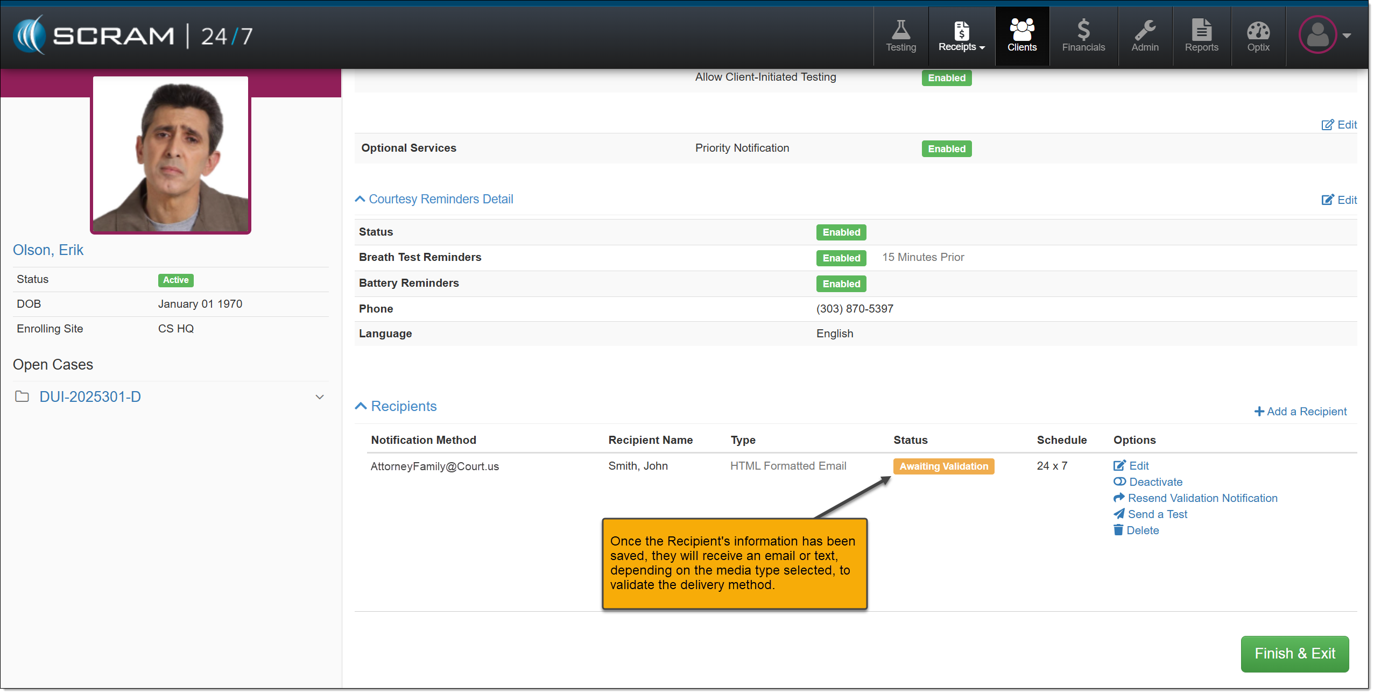Expand the DUI-2025301-D case chevron
The width and height of the screenshot is (1374, 694).
coord(319,398)
